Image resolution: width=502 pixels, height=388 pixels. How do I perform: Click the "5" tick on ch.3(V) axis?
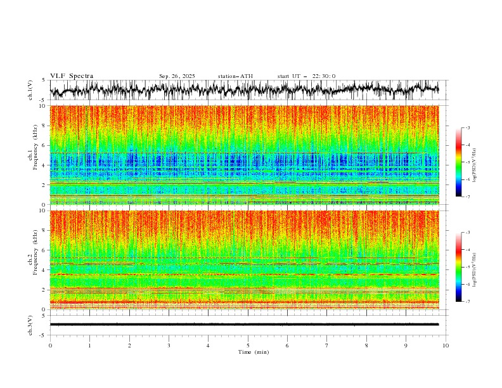pyautogui.click(x=44, y=315)
